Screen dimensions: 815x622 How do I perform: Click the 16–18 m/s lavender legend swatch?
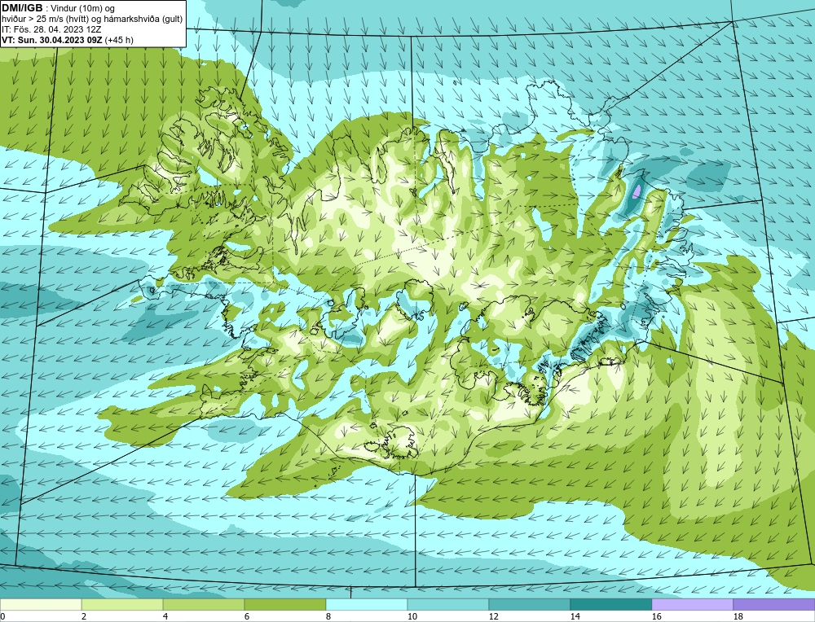coord(692,605)
